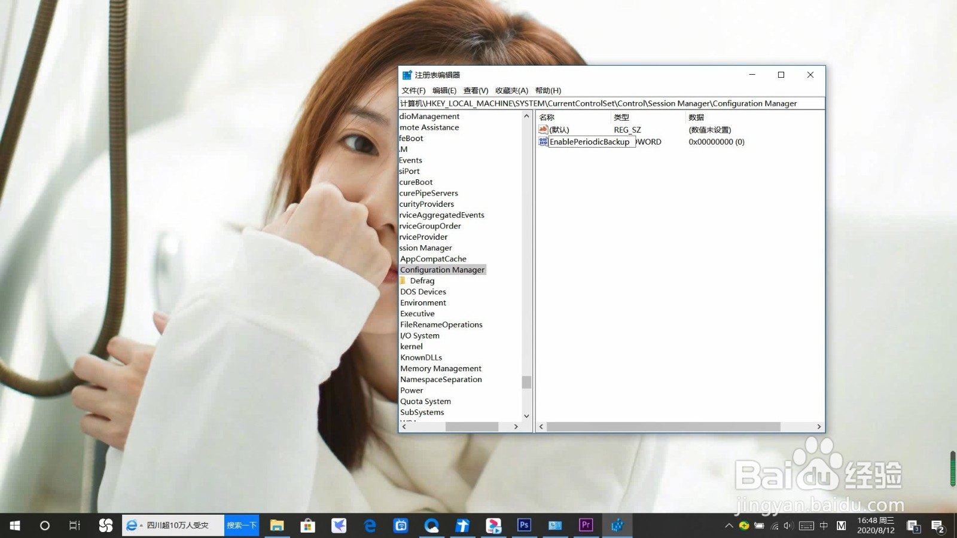Click the volume icon in the system tray

click(788, 526)
